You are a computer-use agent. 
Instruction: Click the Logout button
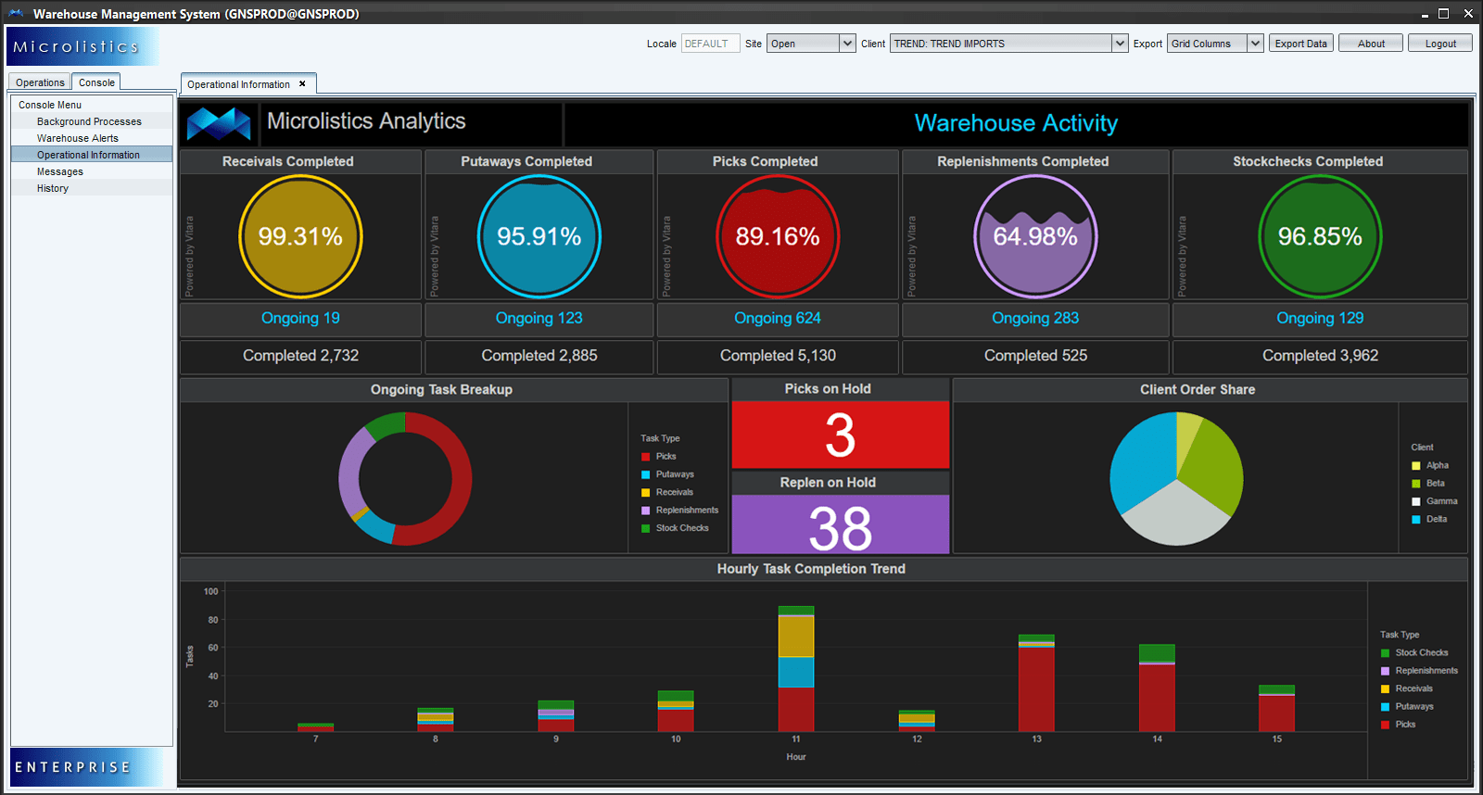[x=1439, y=44]
